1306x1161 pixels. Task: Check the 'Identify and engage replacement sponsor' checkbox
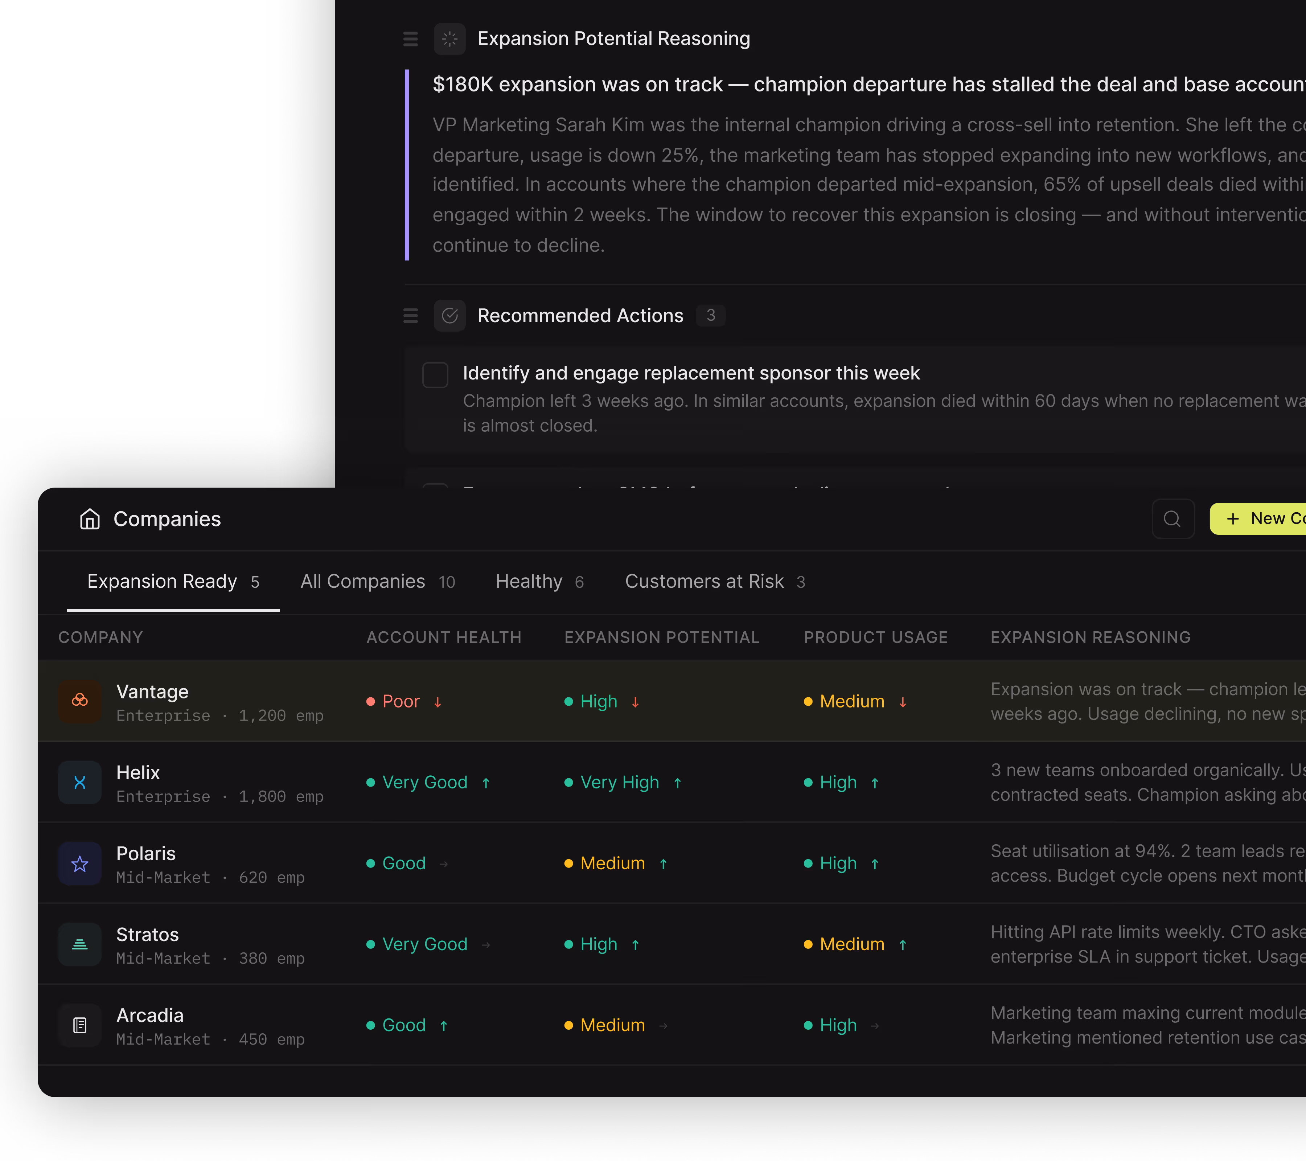click(435, 375)
